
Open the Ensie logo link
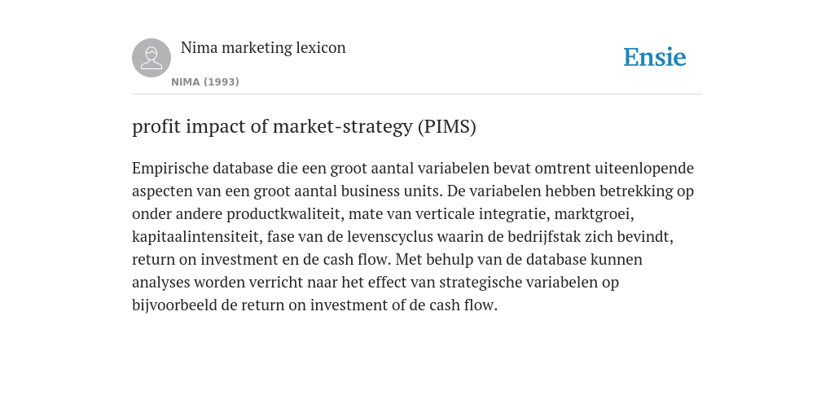(x=655, y=57)
